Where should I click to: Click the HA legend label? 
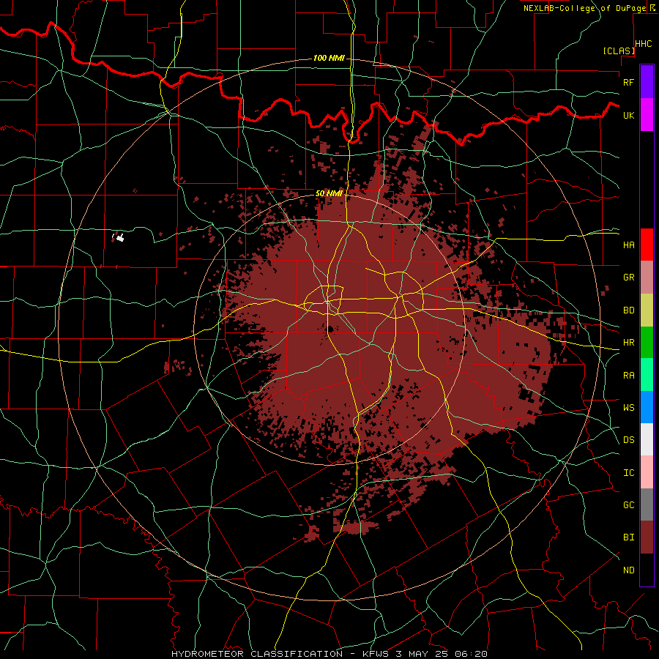628,245
